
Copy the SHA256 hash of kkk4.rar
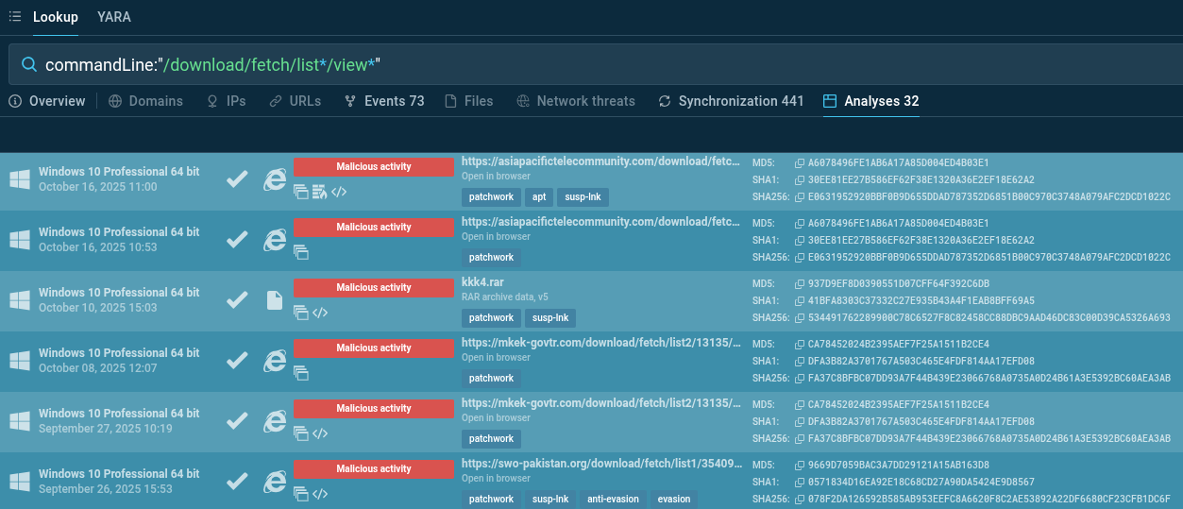800,317
